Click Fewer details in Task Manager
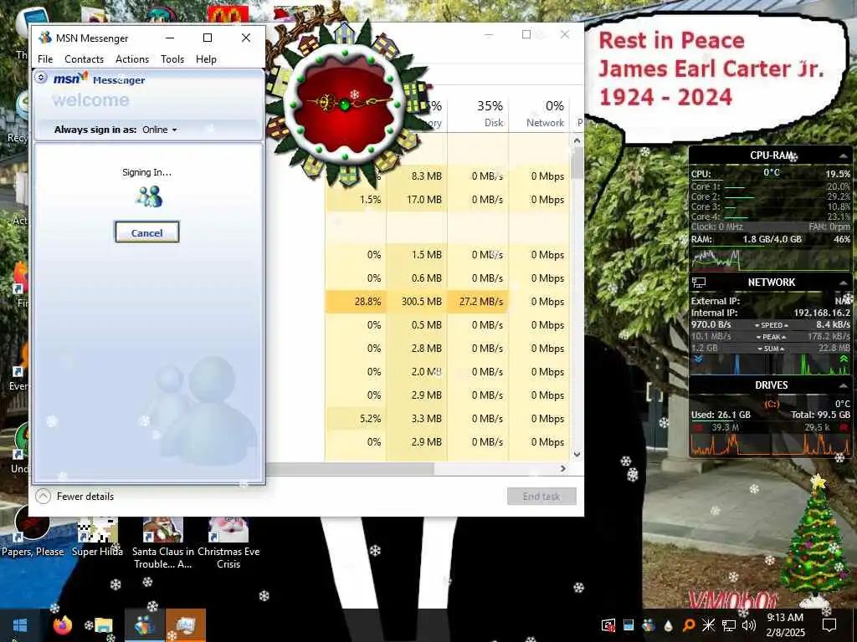This screenshot has height=642, width=857. (74, 497)
